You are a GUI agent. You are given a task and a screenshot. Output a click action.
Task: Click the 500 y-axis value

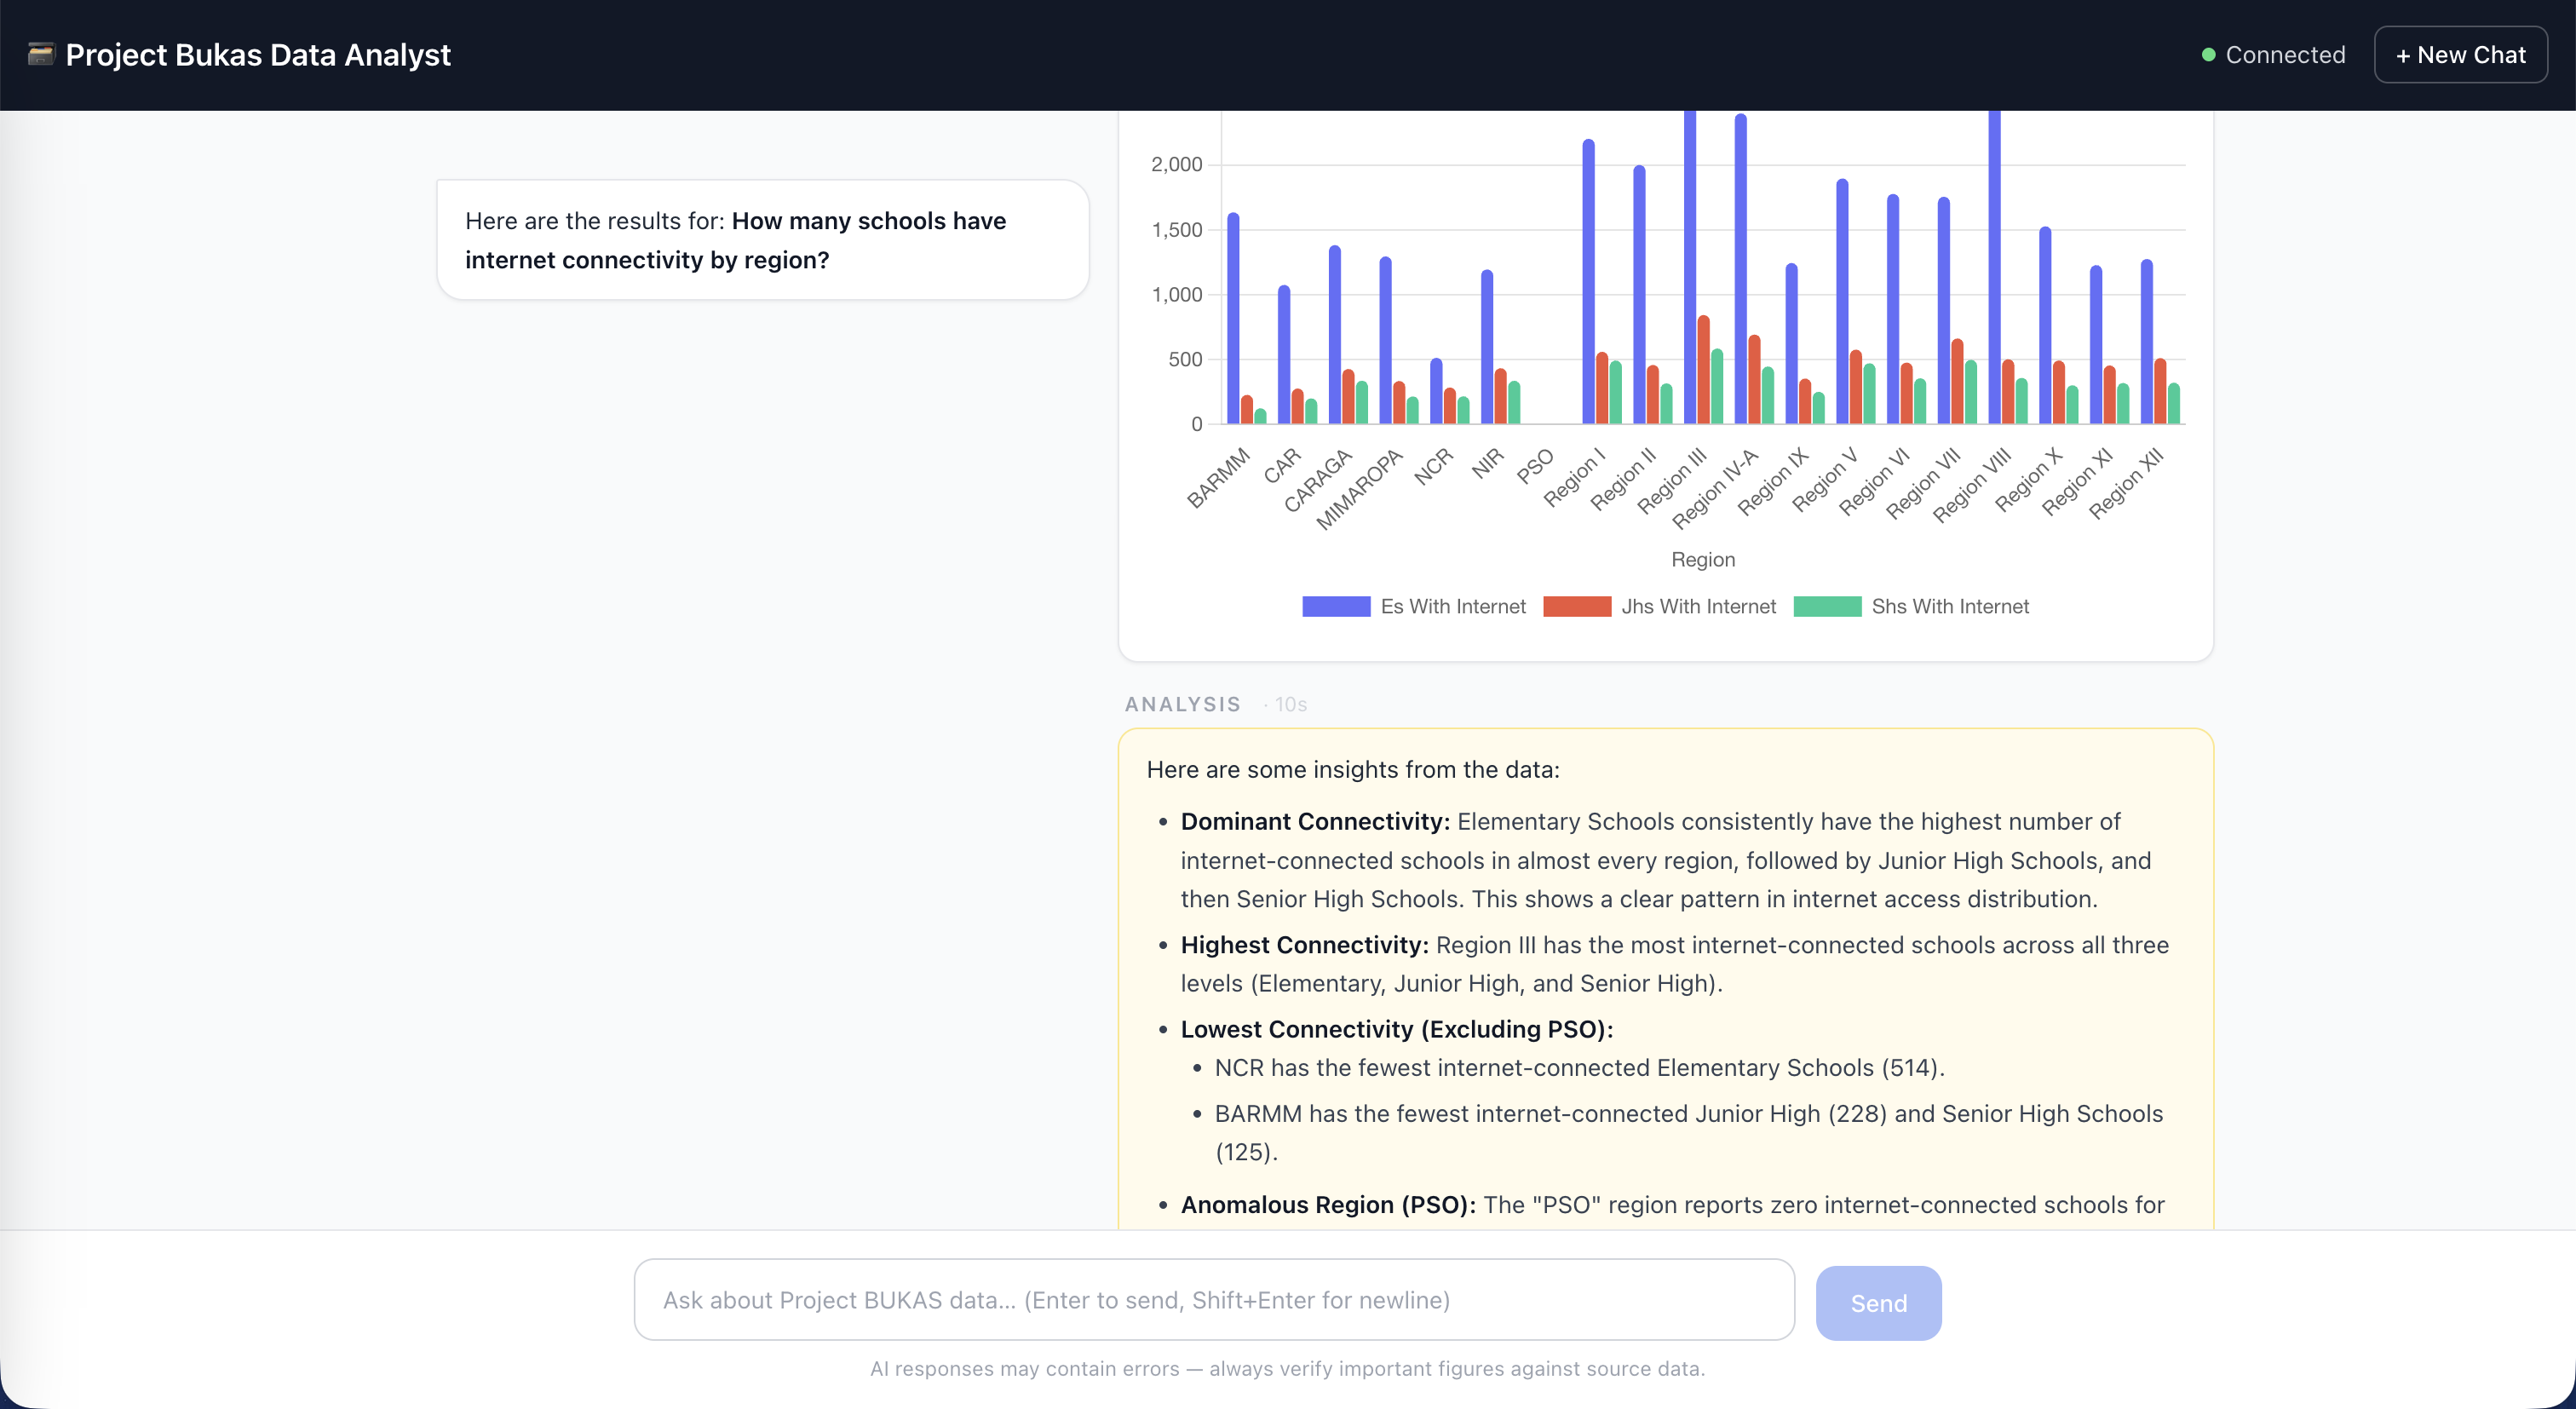[x=1185, y=359]
